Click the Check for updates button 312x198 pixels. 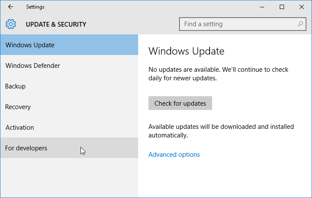[180, 103]
